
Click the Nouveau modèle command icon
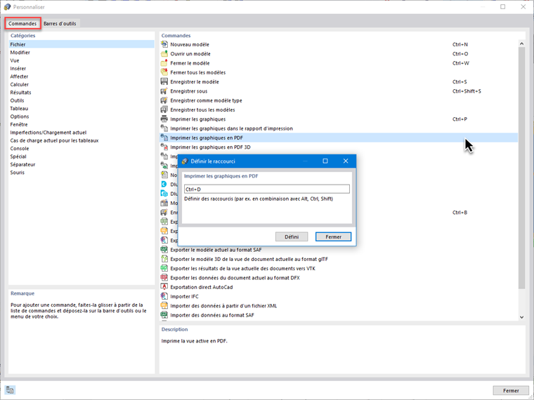[164, 44]
